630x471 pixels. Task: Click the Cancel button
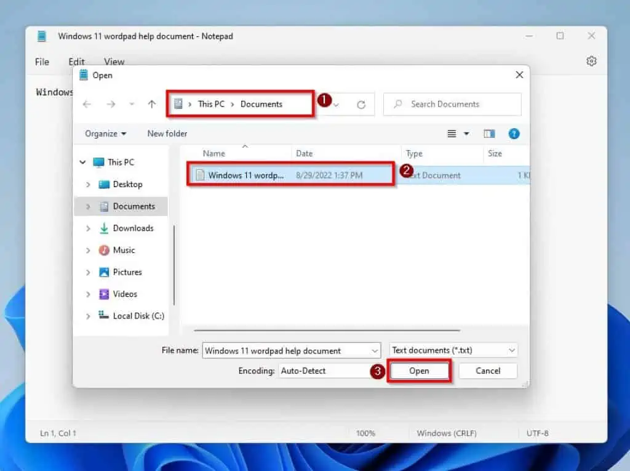(488, 371)
